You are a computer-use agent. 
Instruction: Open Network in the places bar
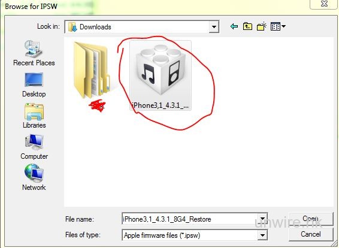coord(34,178)
